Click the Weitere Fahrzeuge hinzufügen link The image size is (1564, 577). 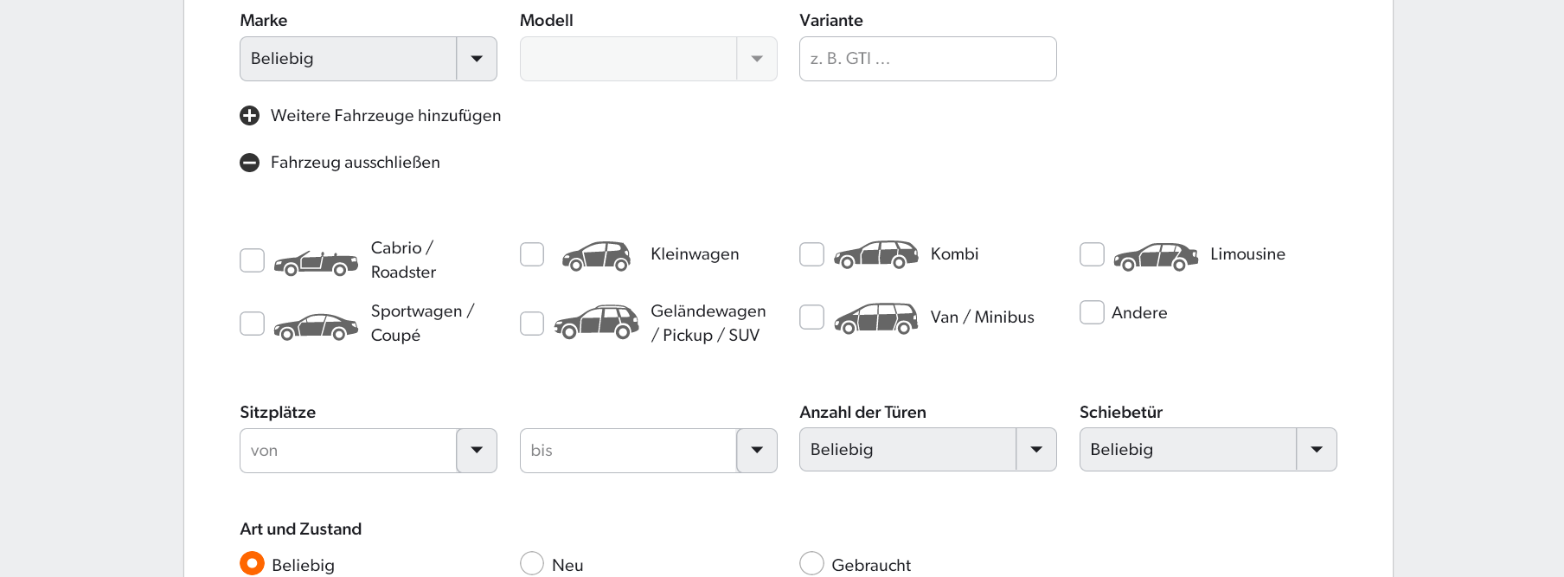385,116
